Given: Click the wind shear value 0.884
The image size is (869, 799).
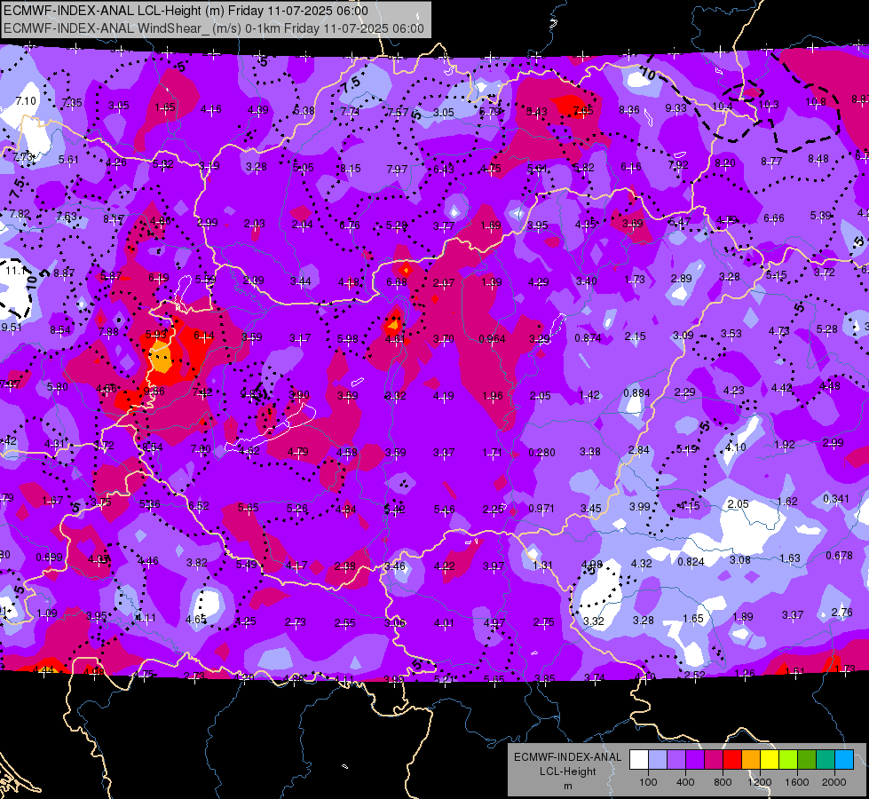Looking at the screenshot, I should point(636,393).
